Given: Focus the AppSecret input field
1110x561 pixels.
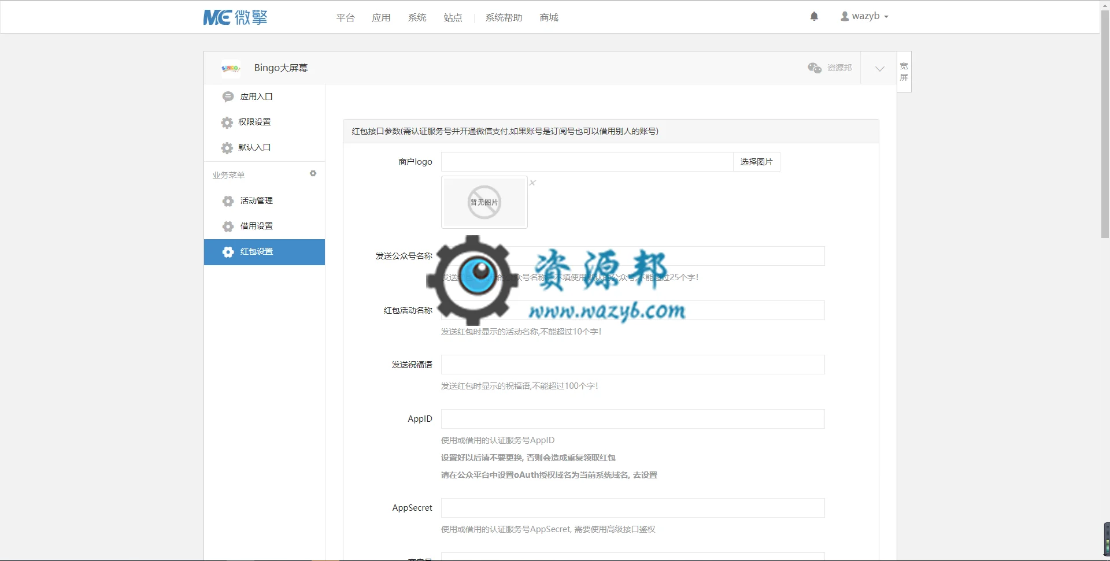Looking at the screenshot, I should (x=632, y=508).
